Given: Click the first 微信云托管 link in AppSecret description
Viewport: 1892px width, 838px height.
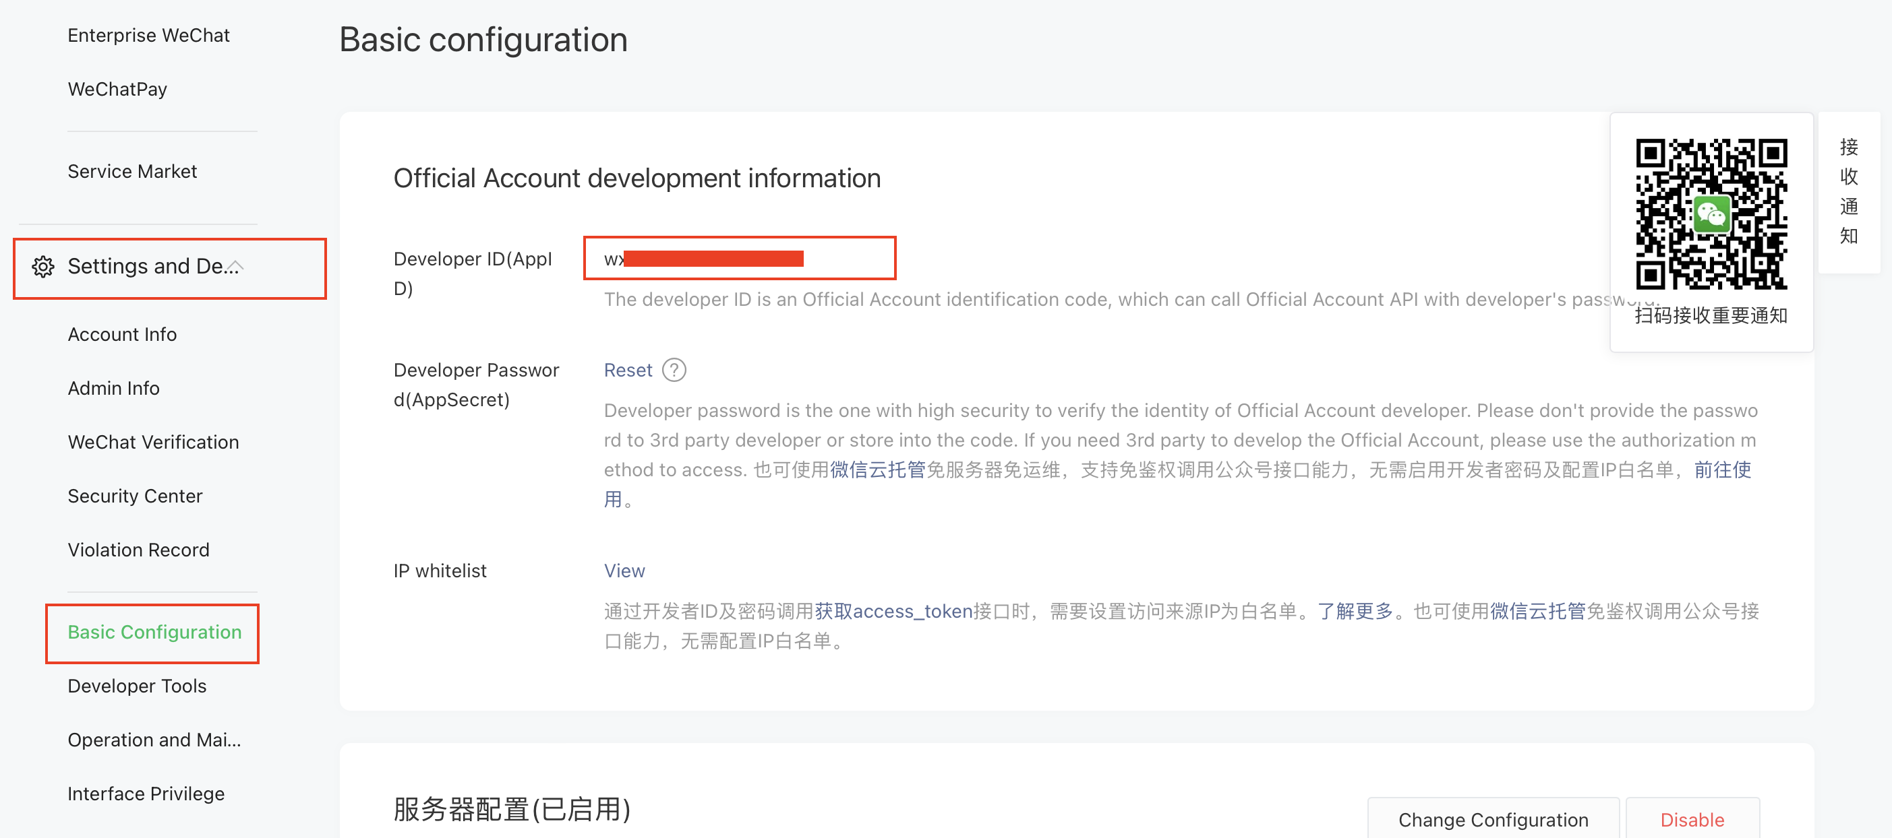Looking at the screenshot, I should coord(877,470).
